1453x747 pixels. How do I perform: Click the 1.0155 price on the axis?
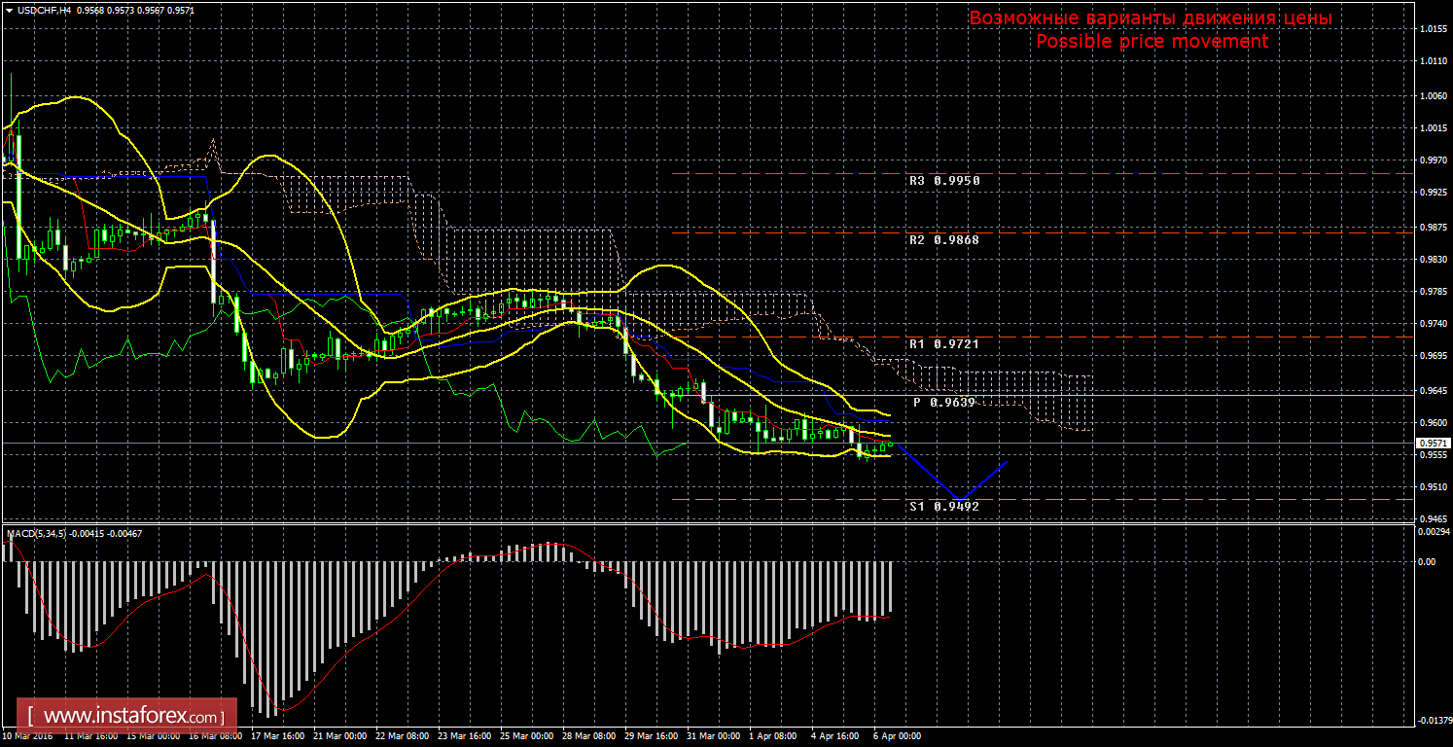[x=1431, y=29]
